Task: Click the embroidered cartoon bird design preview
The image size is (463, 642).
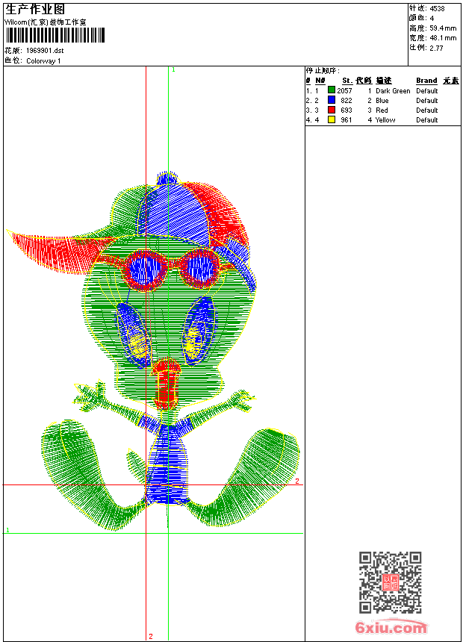Action: tap(152, 352)
